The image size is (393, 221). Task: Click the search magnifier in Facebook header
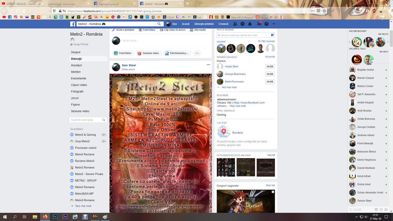click(159, 24)
